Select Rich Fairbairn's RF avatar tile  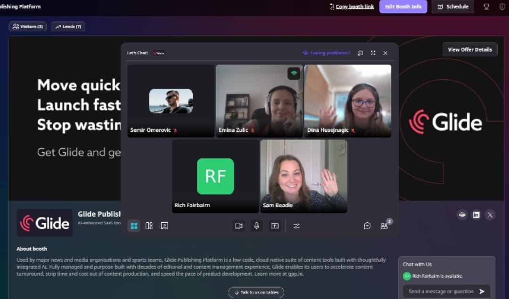[x=215, y=176]
